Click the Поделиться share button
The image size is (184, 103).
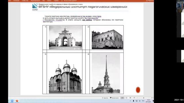pos(150,1)
